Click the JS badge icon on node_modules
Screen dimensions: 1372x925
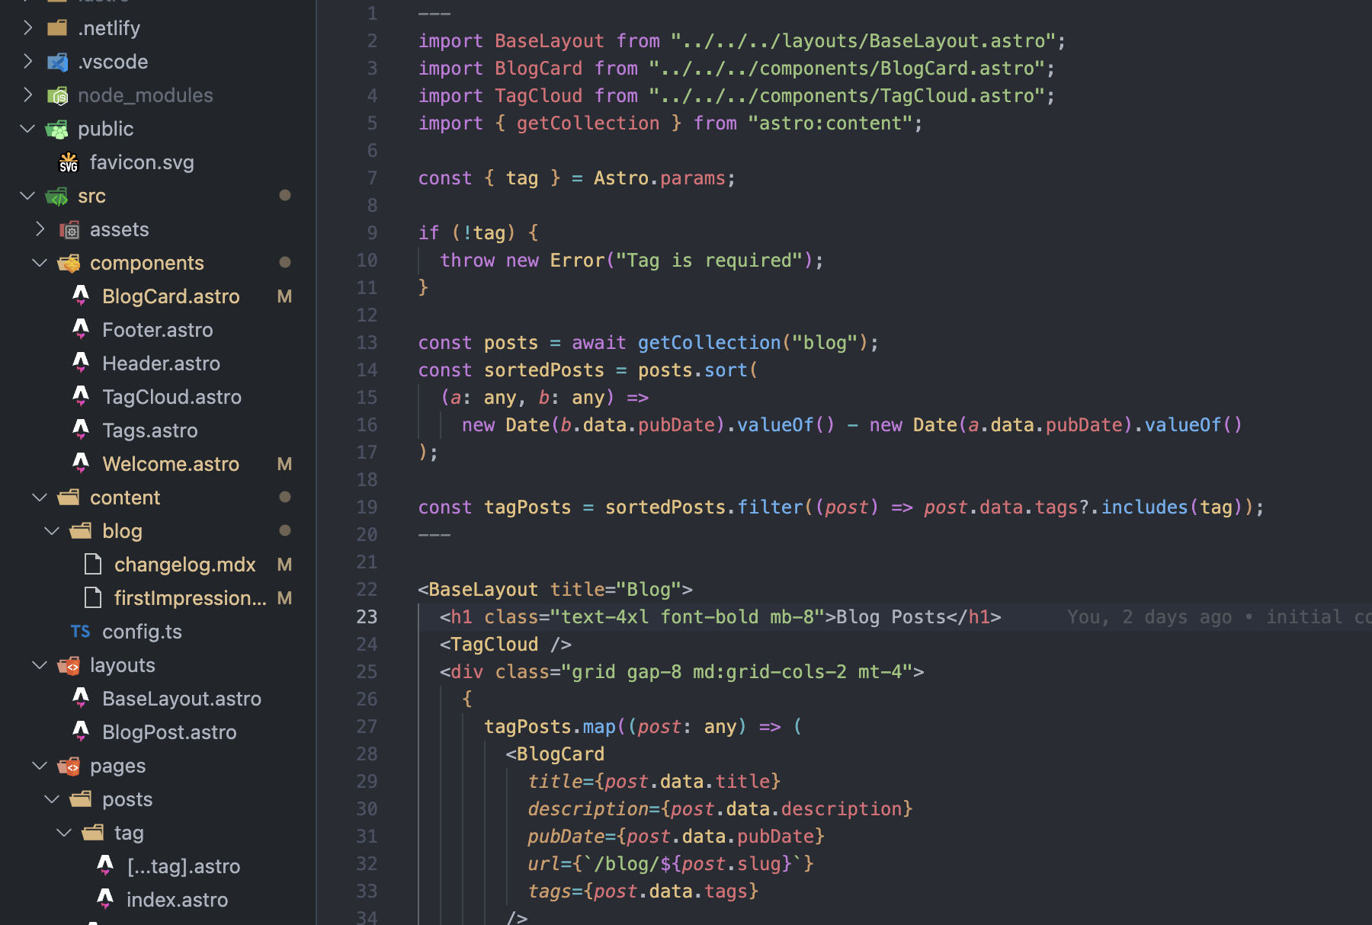click(59, 94)
